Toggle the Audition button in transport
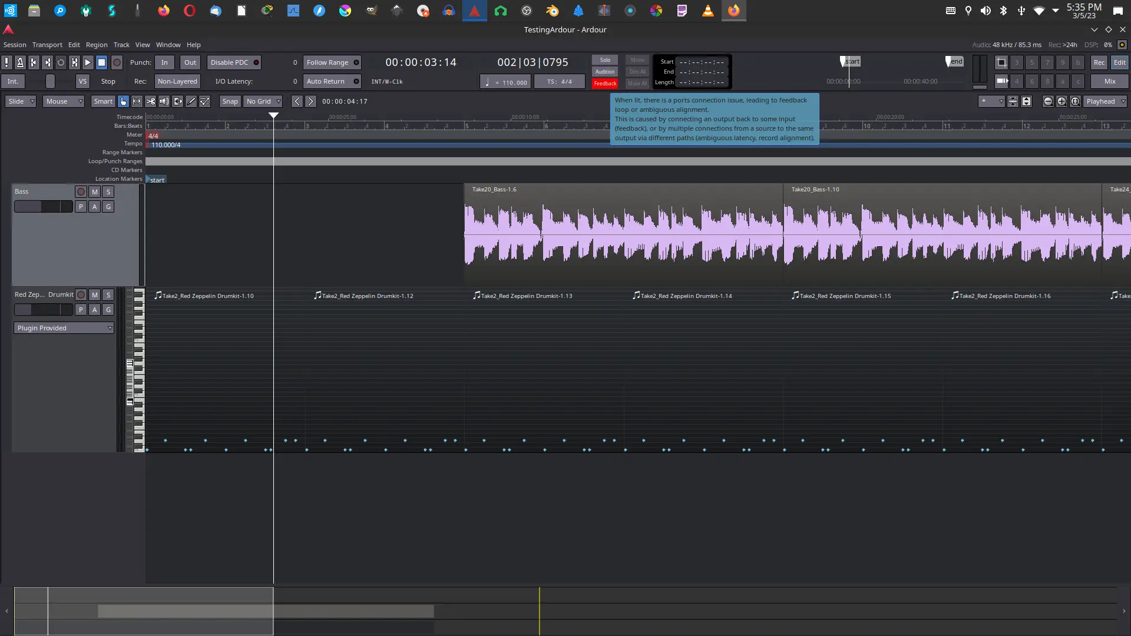The height and width of the screenshot is (636, 1131). coord(605,71)
